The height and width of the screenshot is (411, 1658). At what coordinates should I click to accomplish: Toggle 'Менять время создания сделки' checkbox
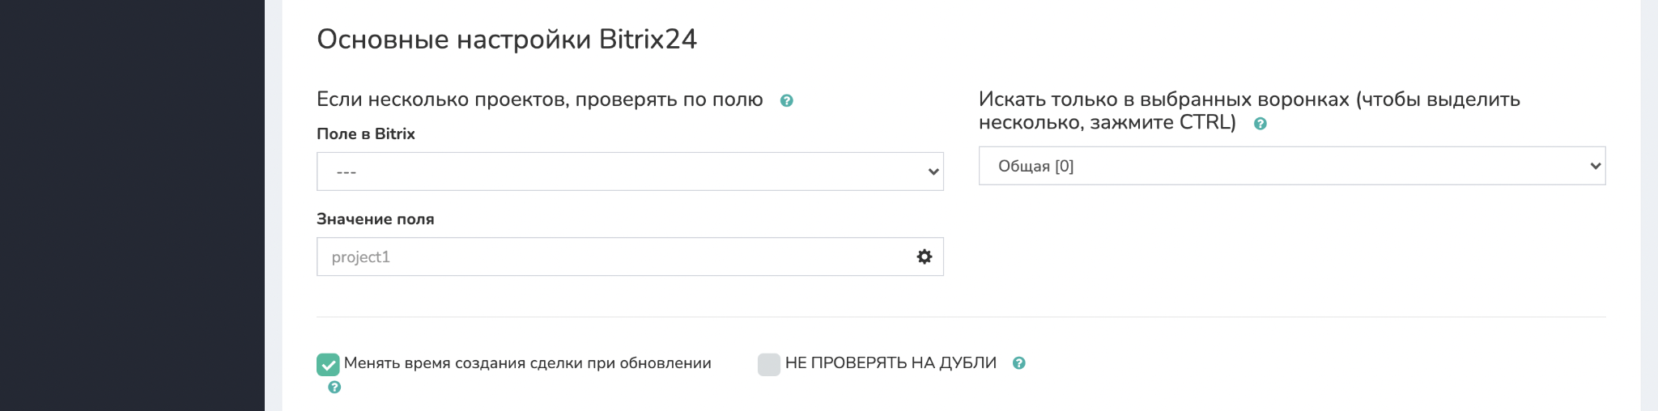pyautogui.click(x=328, y=365)
